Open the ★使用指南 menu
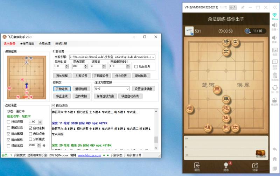The width and height of the screenshot is (280, 176). [x=27, y=44]
